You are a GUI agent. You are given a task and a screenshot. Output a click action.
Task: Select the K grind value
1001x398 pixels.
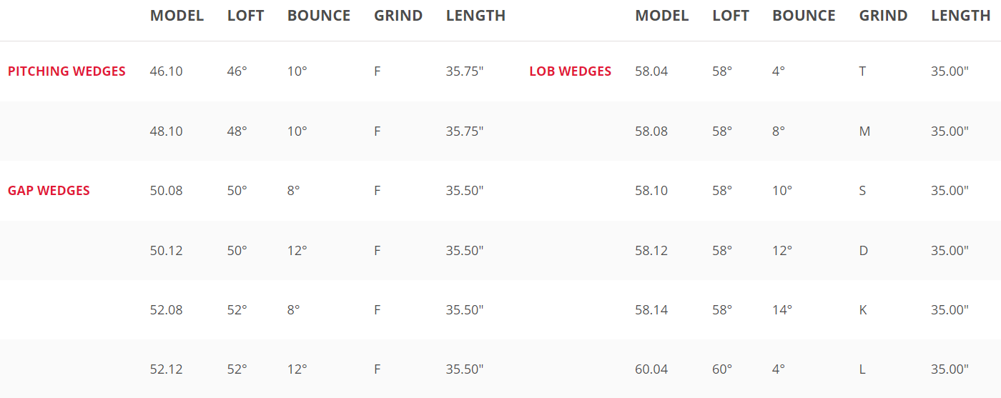tap(863, 310)
